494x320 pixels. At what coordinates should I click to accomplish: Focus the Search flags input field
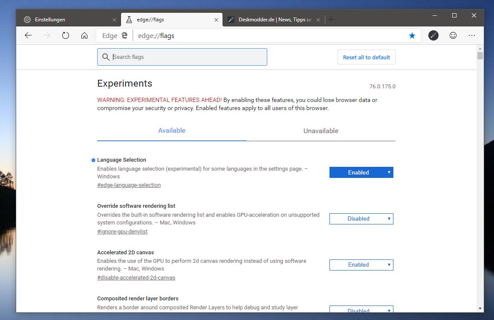click(x=182, y=57)
